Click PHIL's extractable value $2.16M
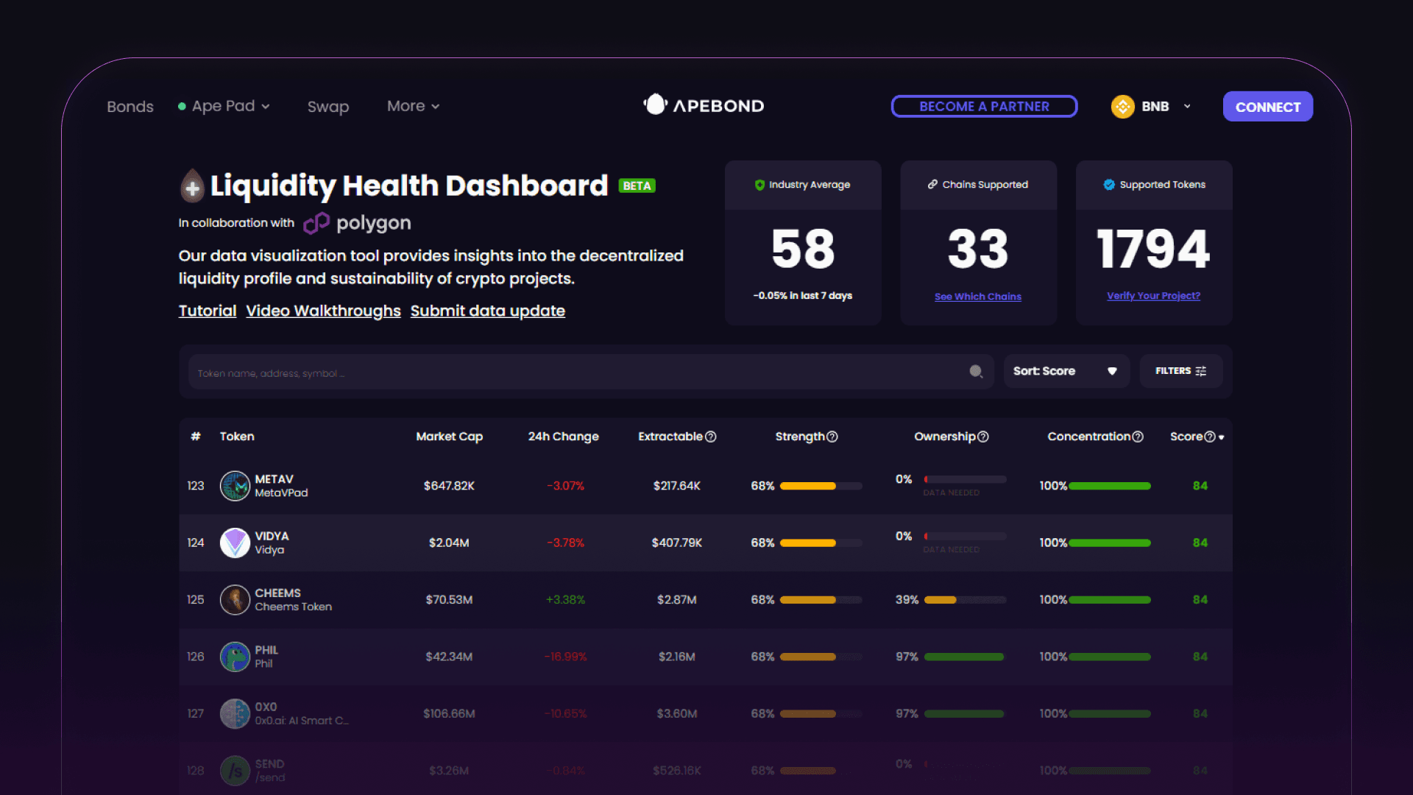Image resolution: width=1413 pixels, height=795 pixels. tap(677, 657)
